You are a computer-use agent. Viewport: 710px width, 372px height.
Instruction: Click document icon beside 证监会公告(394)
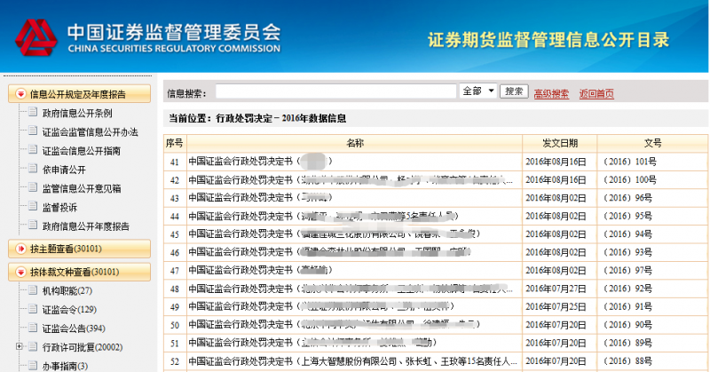point(33,327)
